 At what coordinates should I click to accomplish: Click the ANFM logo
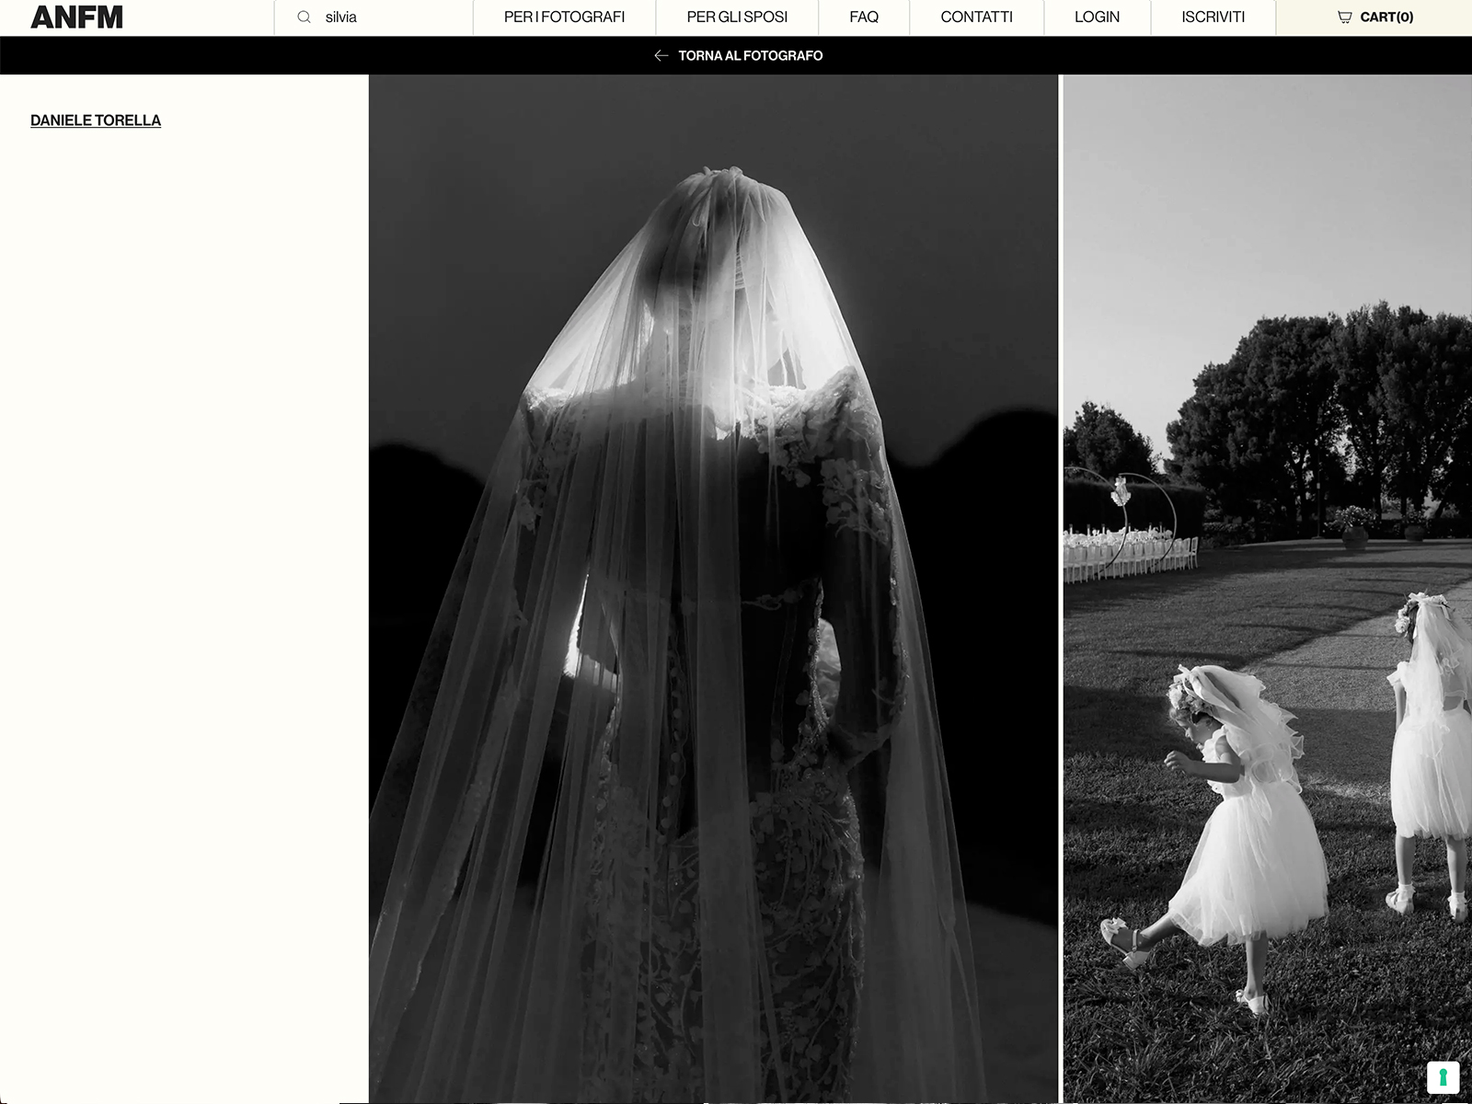pyautogui.click(x=76, y=17)
